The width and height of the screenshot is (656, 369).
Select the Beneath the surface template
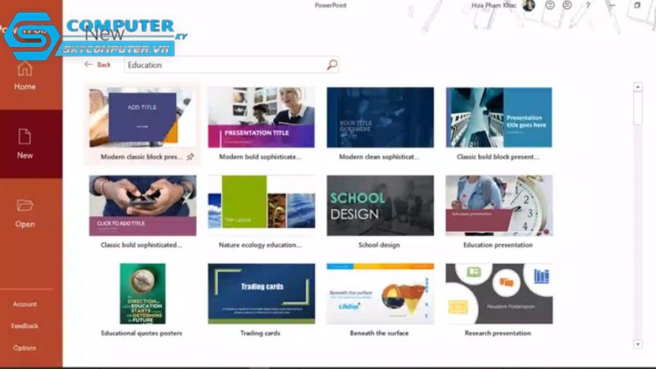(x=380, y=294)
